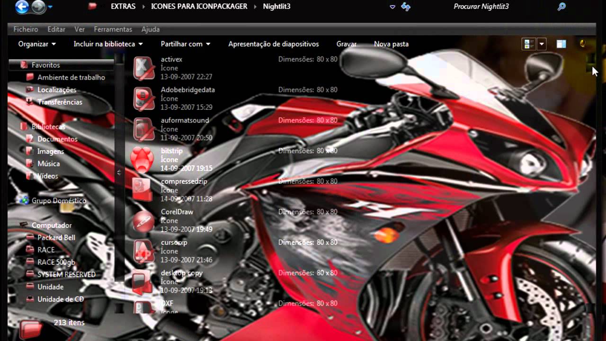The height and width of the screenshot is (341, 606).
Task: Open Ambiente de trabalho in Favoritos
Action: pos(71,77)
